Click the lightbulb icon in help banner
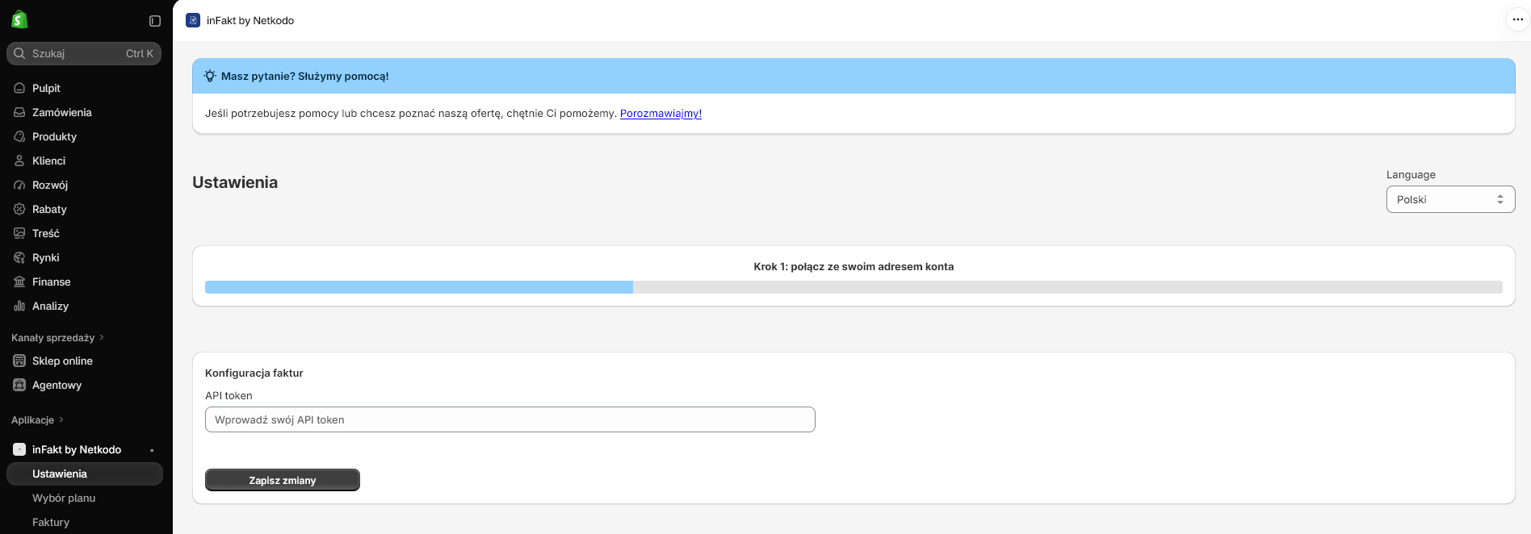The image size is (1531, 534). click(x=210, y=76)
